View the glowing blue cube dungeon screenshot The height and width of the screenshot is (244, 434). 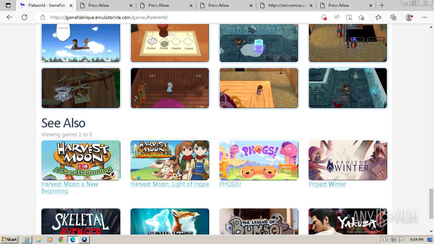tap(259, 43)
